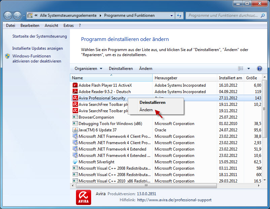Click the 27.11.2012 install date
This screenshot has height=209, width=270.
pos(228,98)
